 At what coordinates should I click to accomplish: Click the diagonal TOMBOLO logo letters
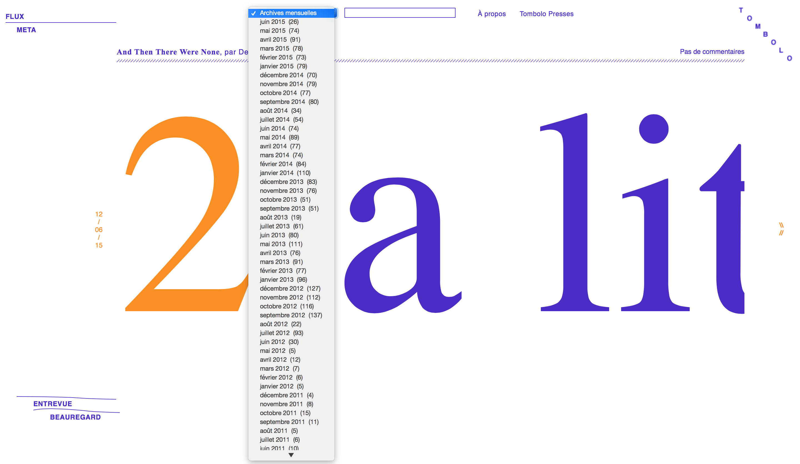[x=765, y=34]
